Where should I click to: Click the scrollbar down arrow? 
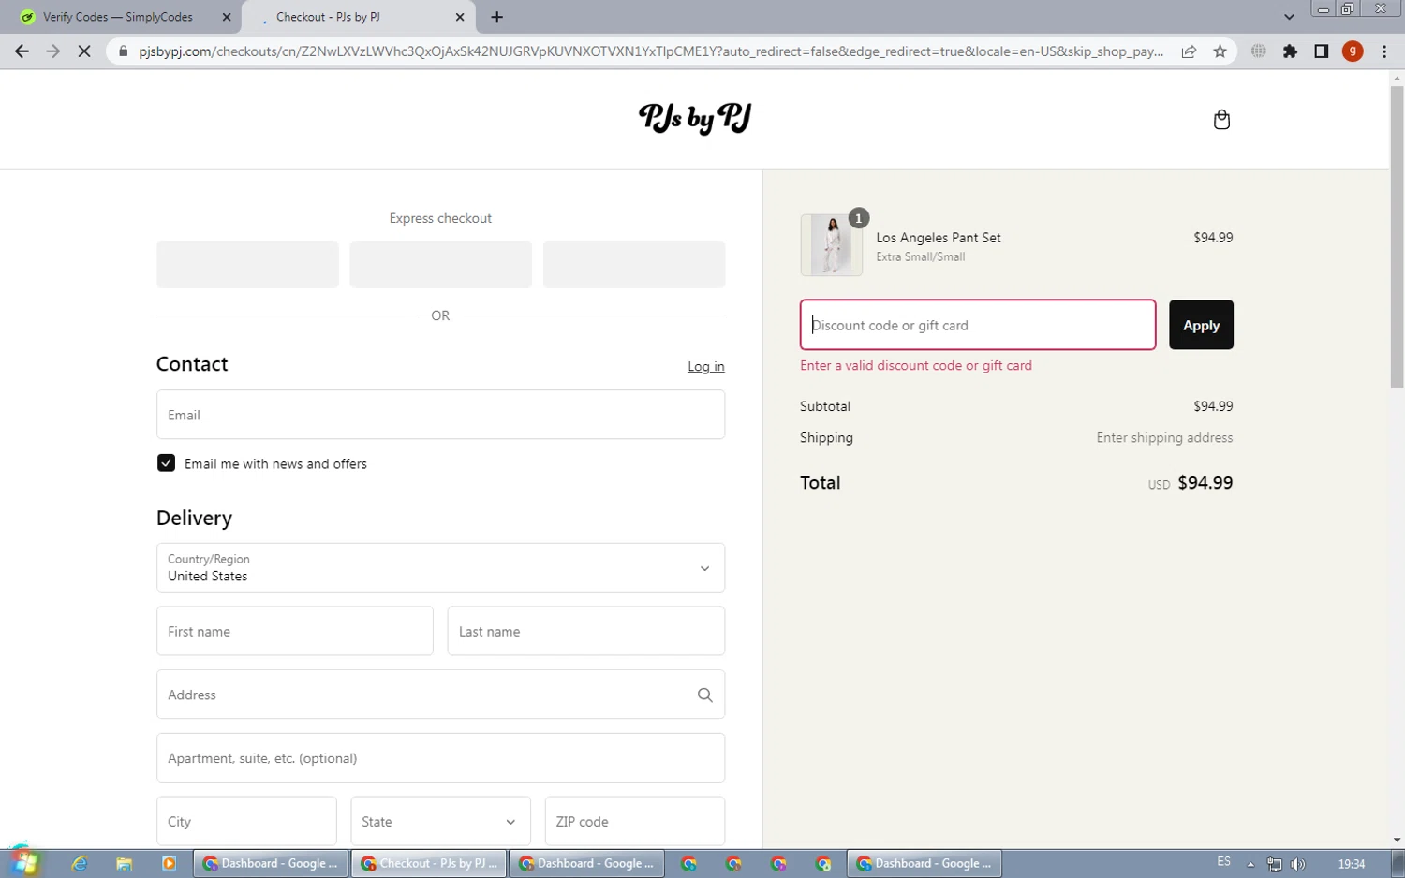(x=1397, y=841)
